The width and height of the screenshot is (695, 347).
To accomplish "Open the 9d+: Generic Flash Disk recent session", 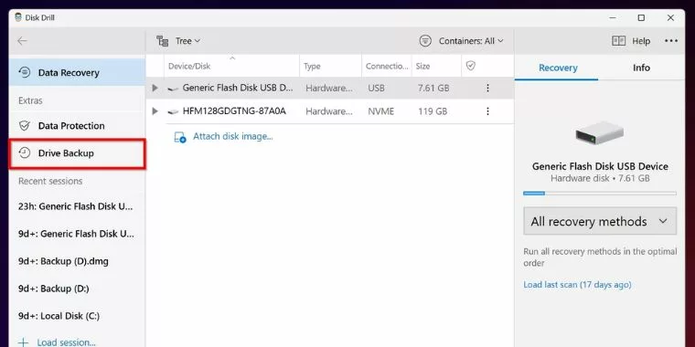I will pyautogui.click(x=76, y=234).
